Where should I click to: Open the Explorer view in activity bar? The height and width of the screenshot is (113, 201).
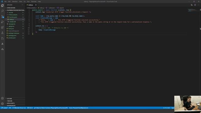pos(3,6)
